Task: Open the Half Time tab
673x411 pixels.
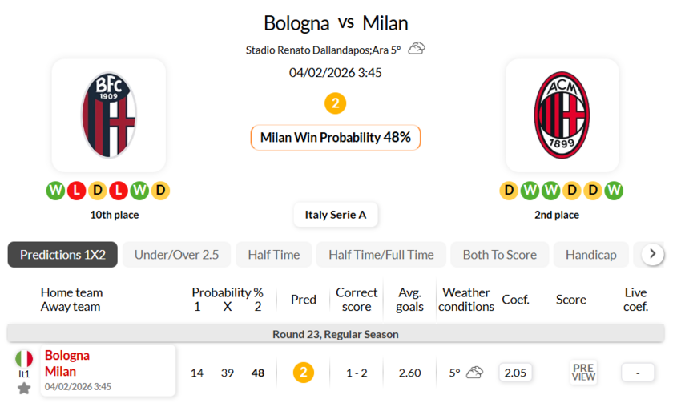Action: [273, 255]
